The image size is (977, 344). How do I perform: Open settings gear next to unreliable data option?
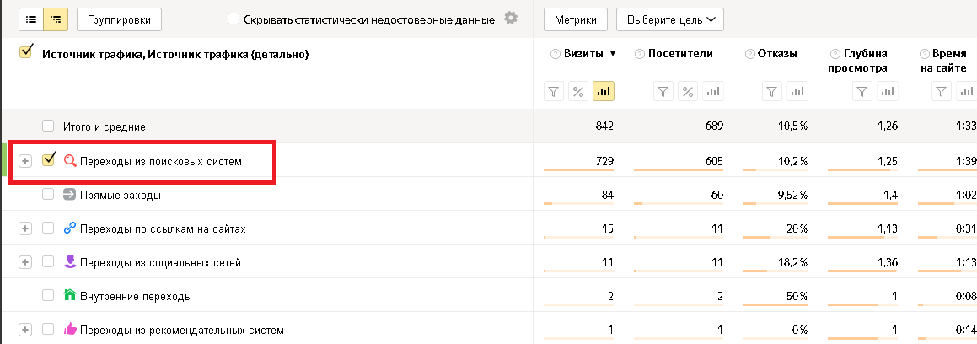tap(510, 18)
